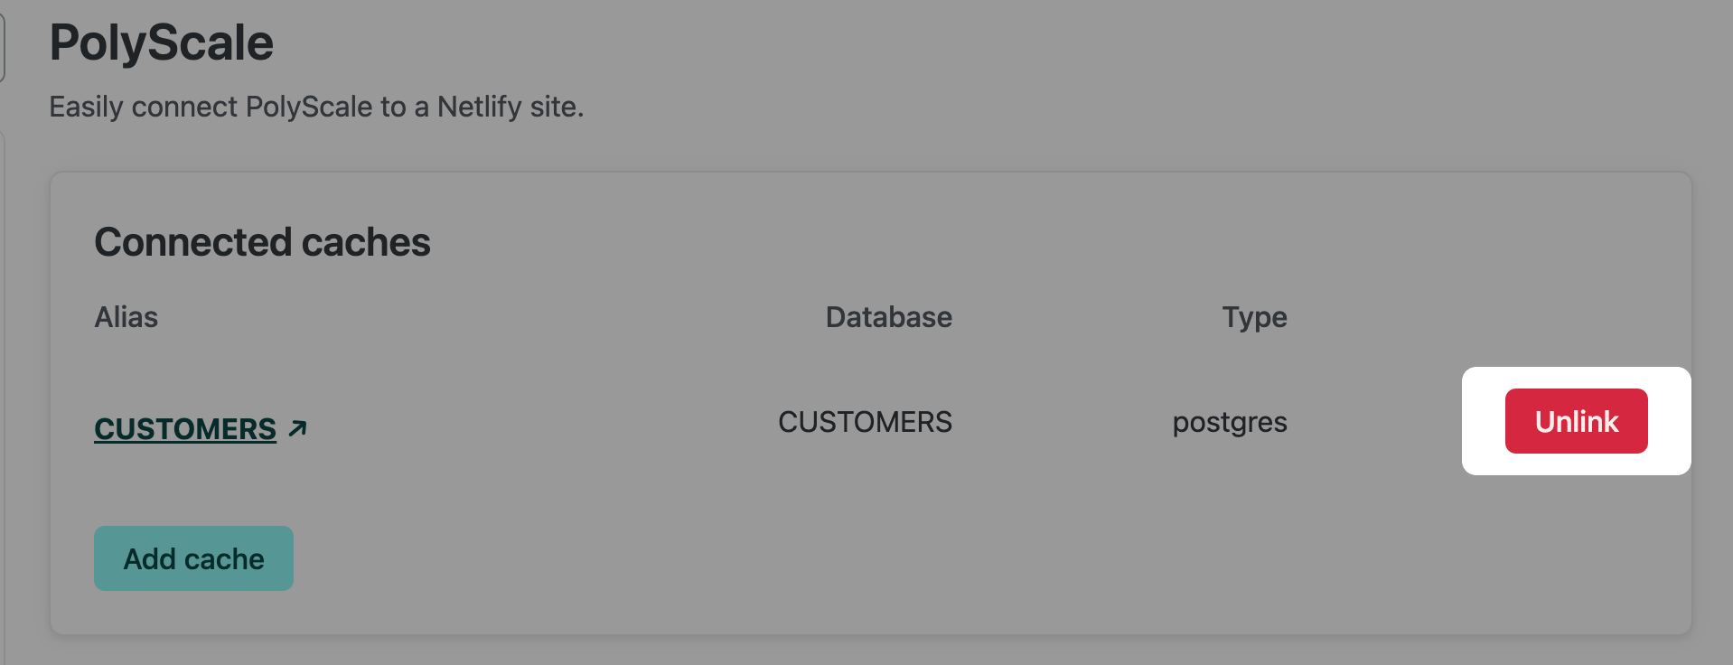Click the sidebar edge at the top left
The height and width of the screenshot is (665, 1733).
pyautogui.click(x=3, y=45)
